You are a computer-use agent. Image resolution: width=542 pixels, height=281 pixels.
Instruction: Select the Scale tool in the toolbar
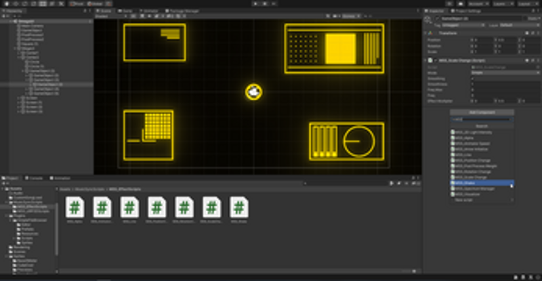pos(33,4)
